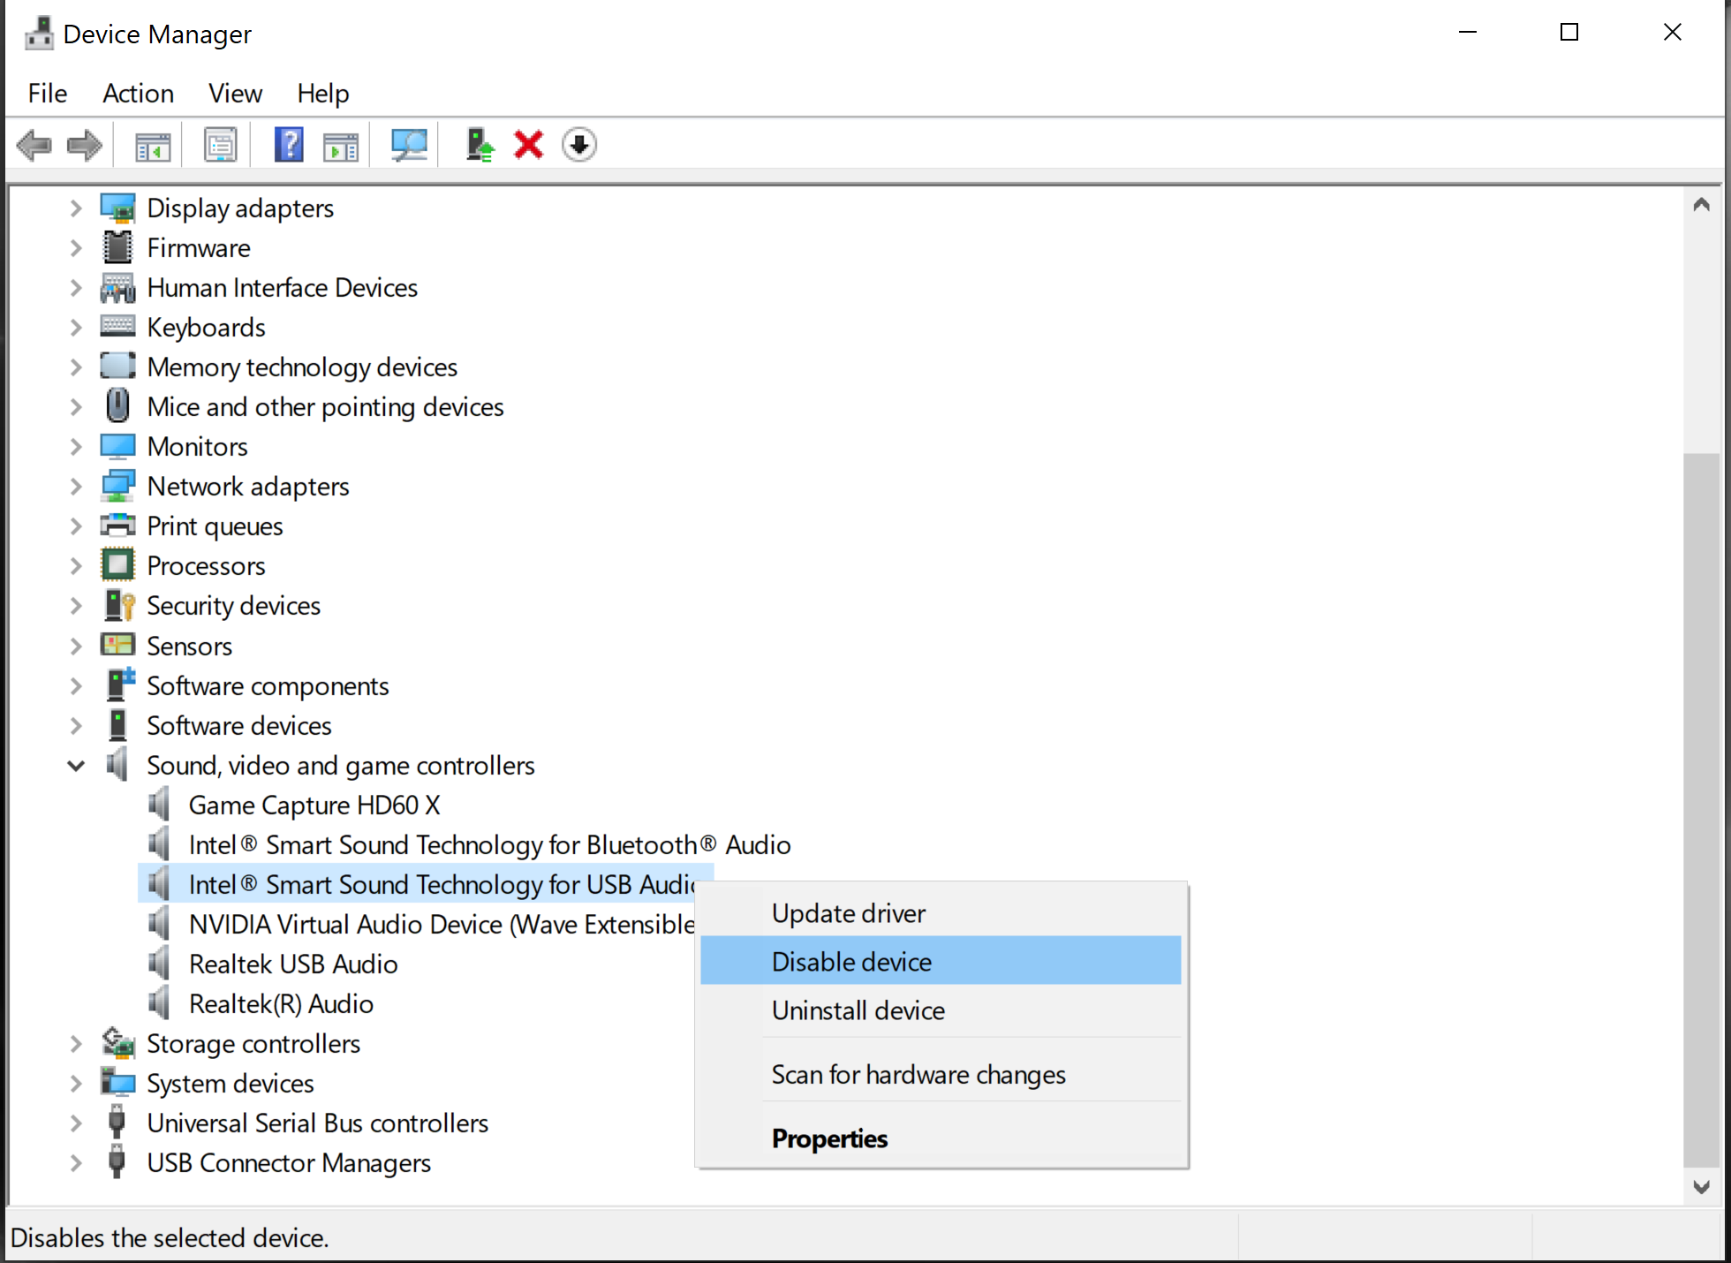Click the vertical scrollbar up arrow
The width and height of the screenshot is (1731, 1263).
click(x=1702, y=205)
